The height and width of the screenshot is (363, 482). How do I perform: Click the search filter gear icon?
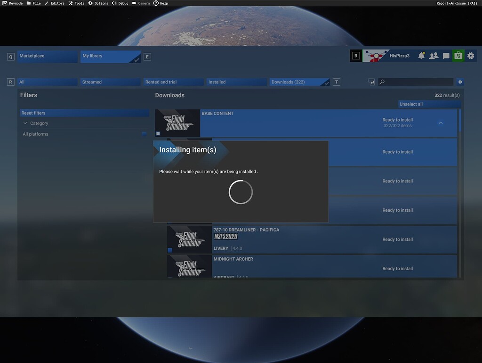click(x=460, y=82)
